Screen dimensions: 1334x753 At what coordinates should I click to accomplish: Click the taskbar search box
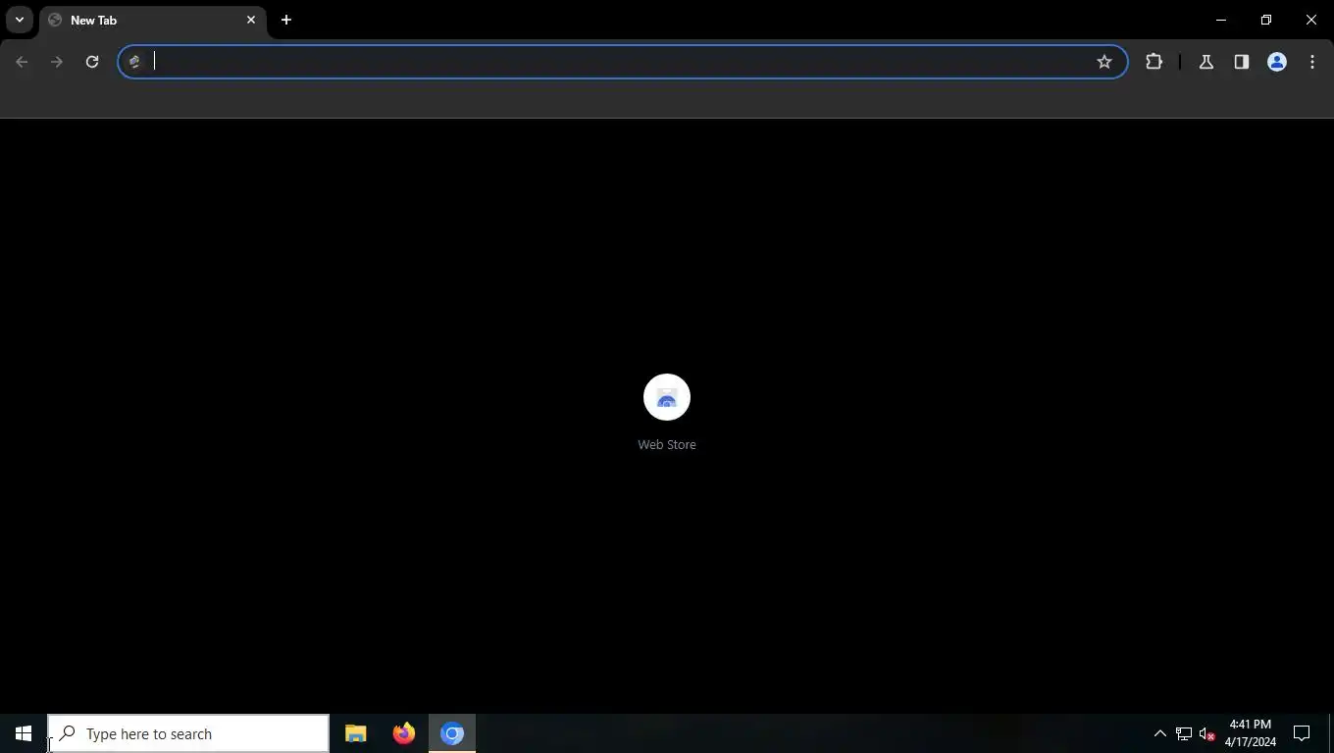(x=188, y=733)
